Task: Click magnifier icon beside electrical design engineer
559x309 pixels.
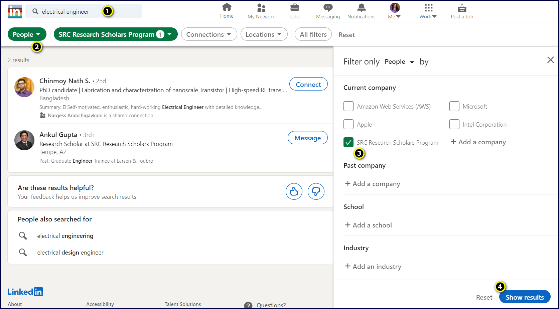Action: [x=23, y=252]
